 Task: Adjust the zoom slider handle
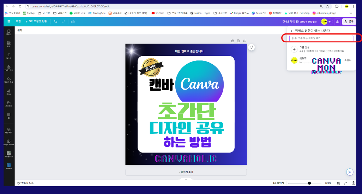pyautogui.click(x=309, y=183)
